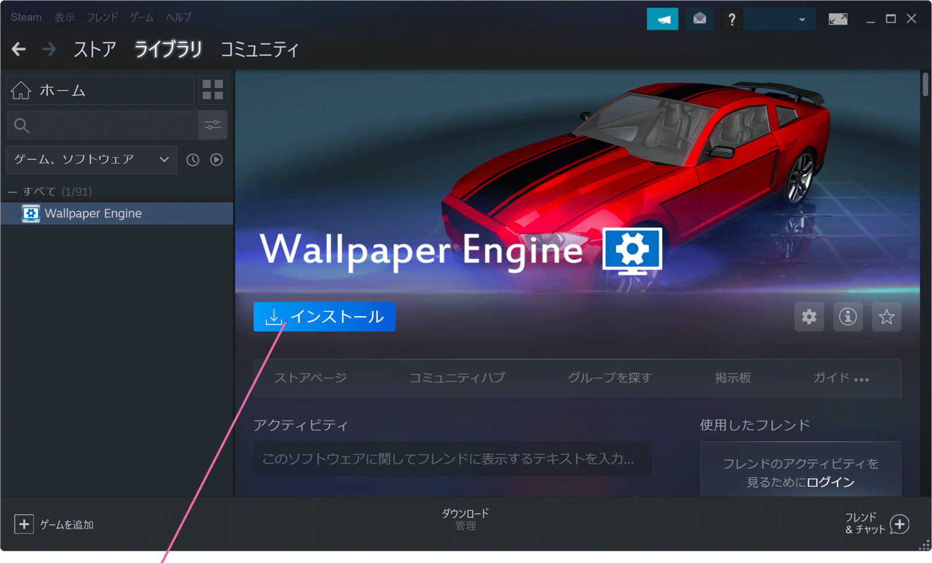
Task: Click the blue インストール button
Action: click(x=324, y=316)
